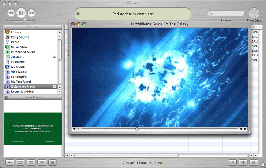Click the Hitchhiker's Guide window title bar
This screenshot has width=266, height=168.
(160, 24)
